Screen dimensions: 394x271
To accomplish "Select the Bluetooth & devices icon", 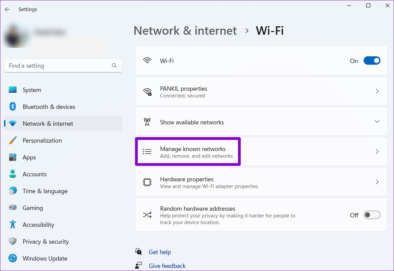I will pyautogui.click(x=13, y=107).
